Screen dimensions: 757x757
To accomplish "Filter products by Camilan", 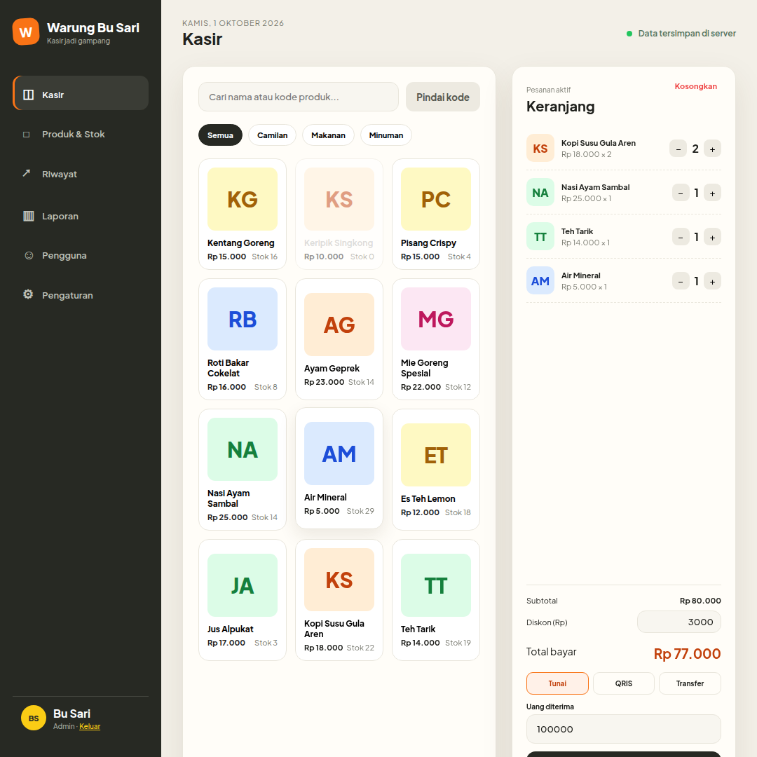I will (272, 135).
